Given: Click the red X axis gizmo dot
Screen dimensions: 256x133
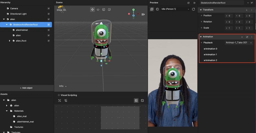Looking at the screenshot, I should 129,14.
